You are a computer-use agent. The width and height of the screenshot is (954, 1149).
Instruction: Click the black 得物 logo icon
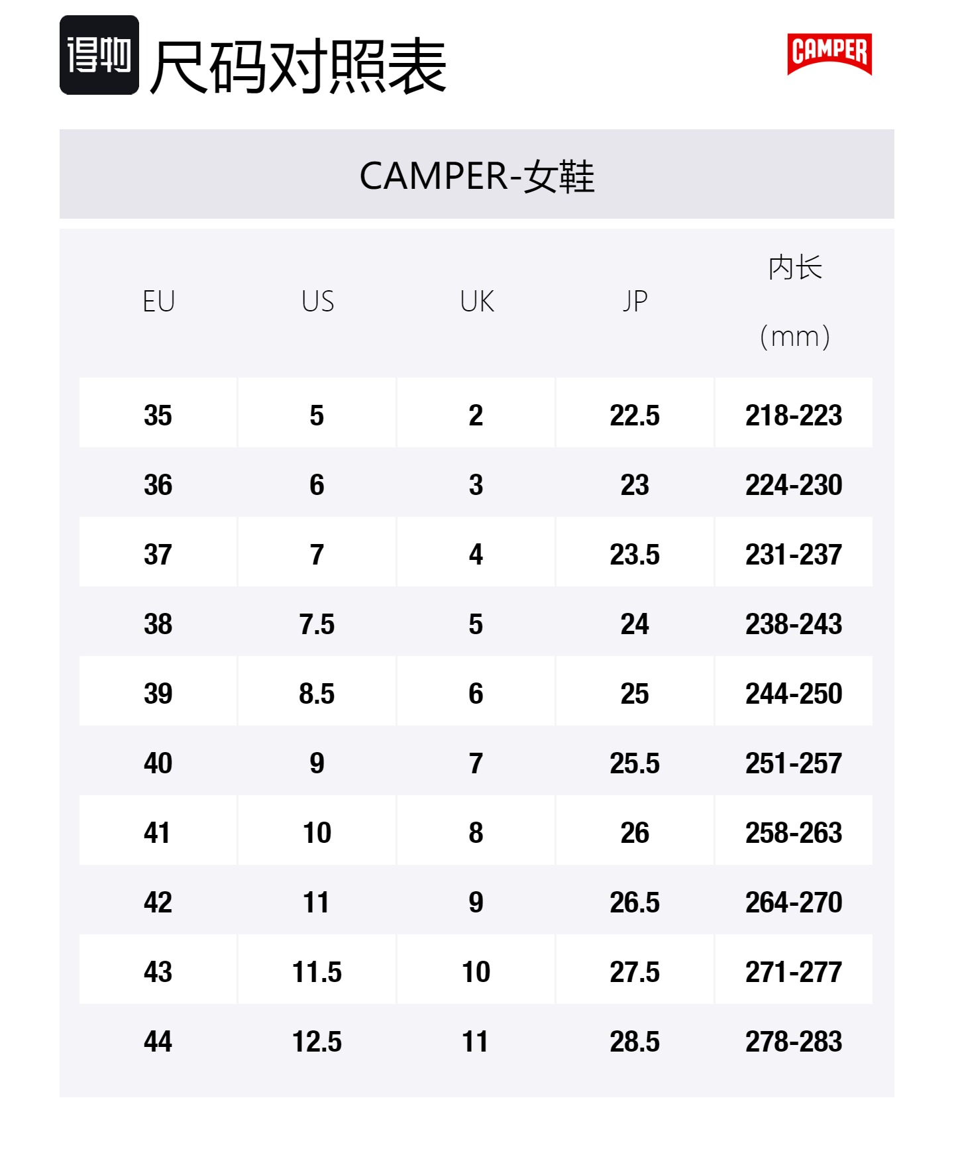pyautogui.click(x=99, y=55)
